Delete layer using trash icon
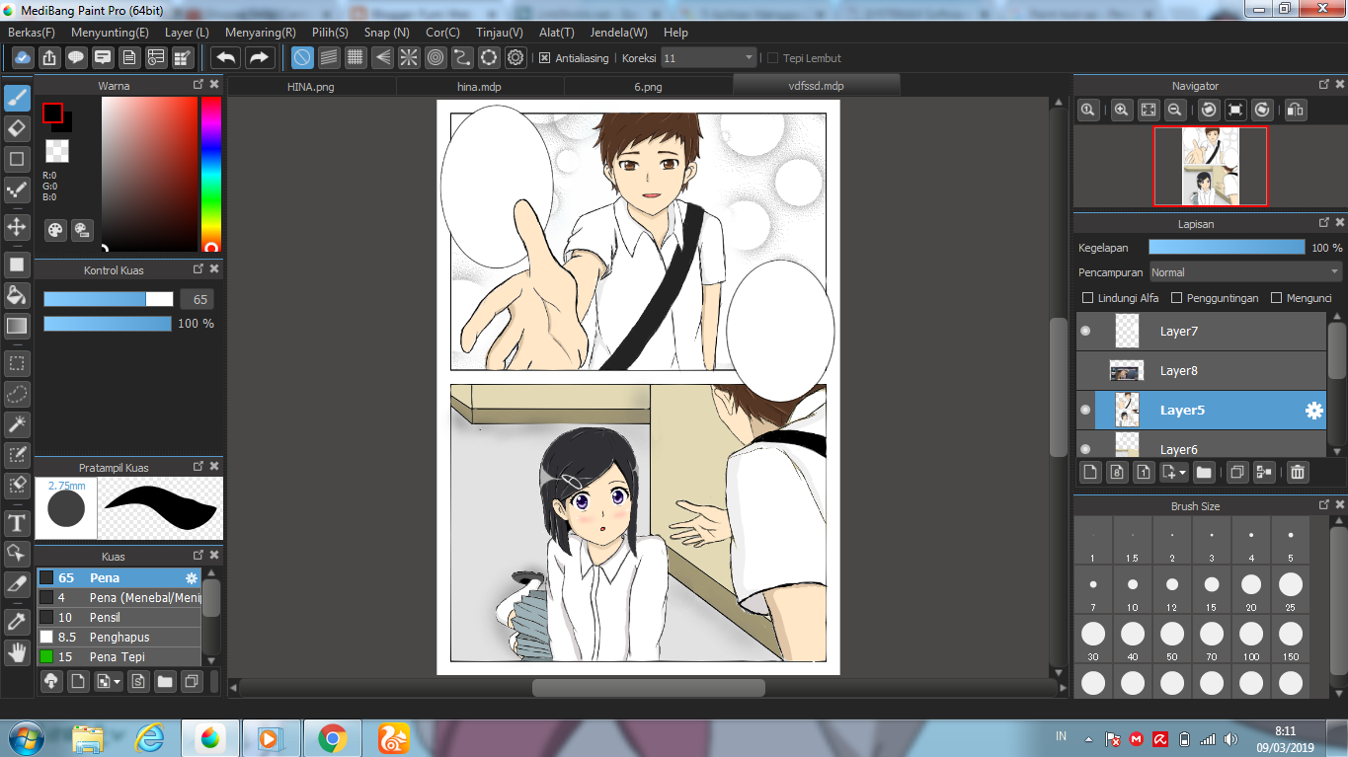Viewport: 1348px width, 757px height. pos(1298,473)
